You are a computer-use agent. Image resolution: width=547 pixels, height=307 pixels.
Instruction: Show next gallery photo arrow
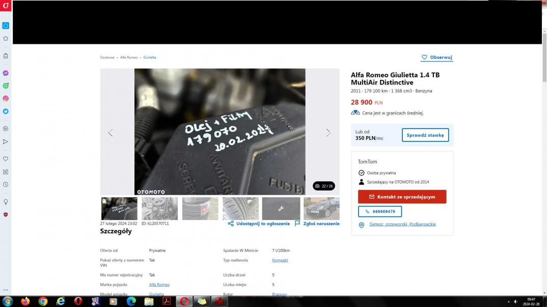tap(329, 132)
